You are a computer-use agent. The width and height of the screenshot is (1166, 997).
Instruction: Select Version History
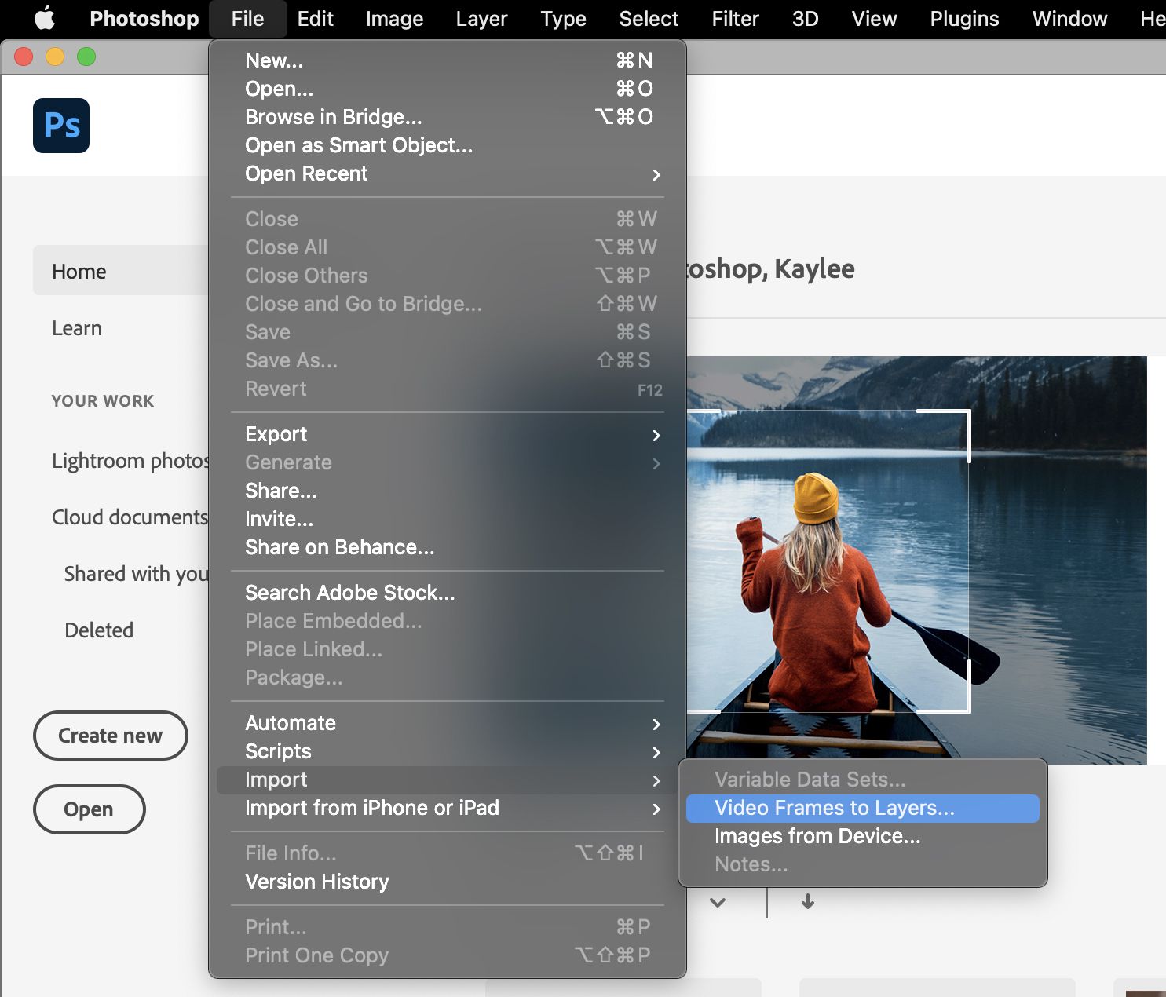[x=448, y=882]
